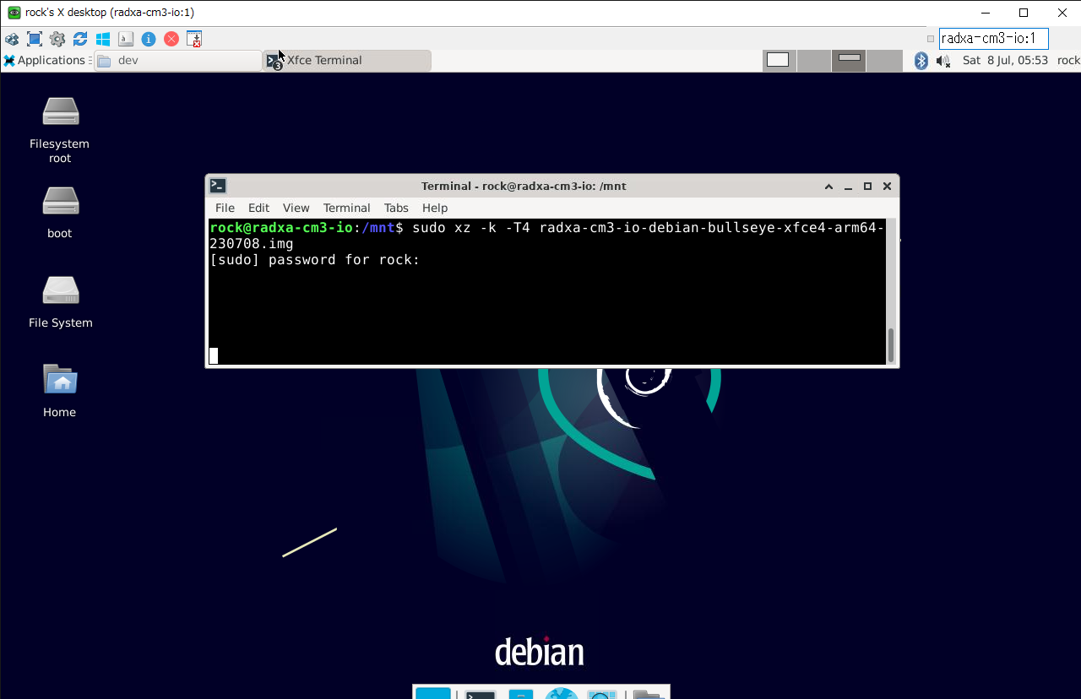Show connection info via blue icon

pos(149,39)
